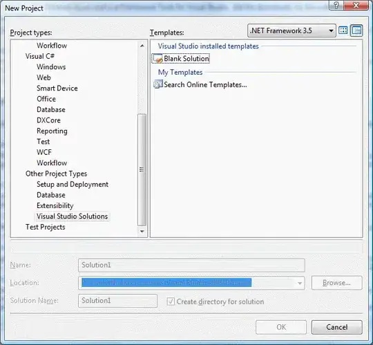
Task: Choose Setup and Deployment project type
Action: (x=73, y=185)
